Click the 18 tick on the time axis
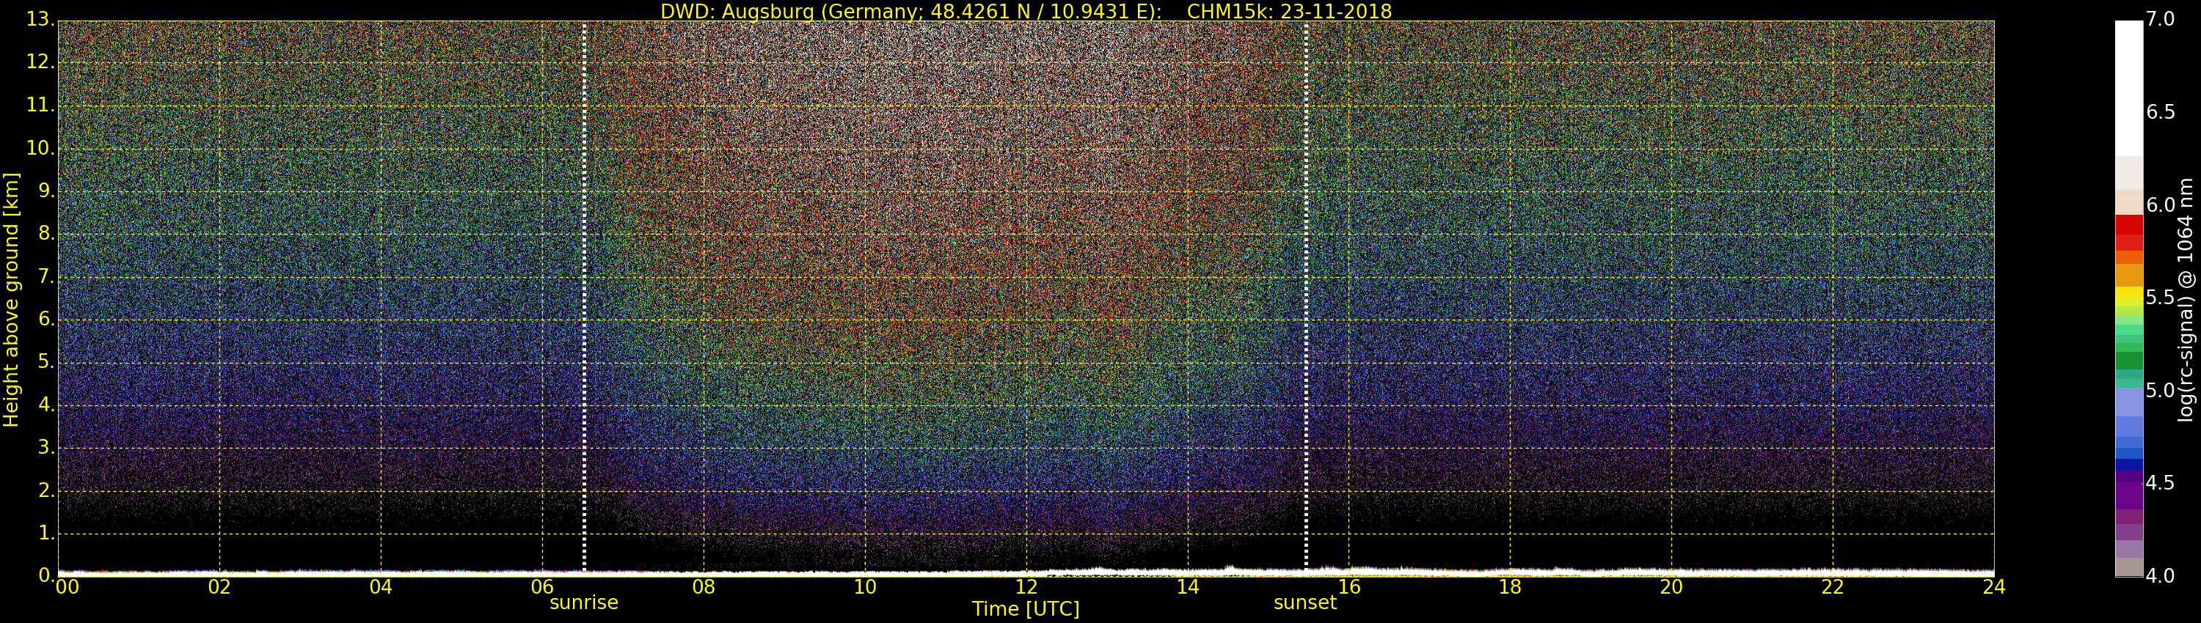The height and width of the screenshot is (623, 2201). click(x=1510, y=587)
